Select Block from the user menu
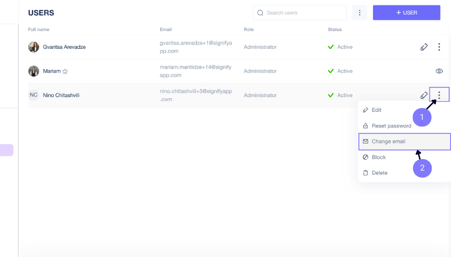Screen dimensions: 451x257 tap(404, 157)
